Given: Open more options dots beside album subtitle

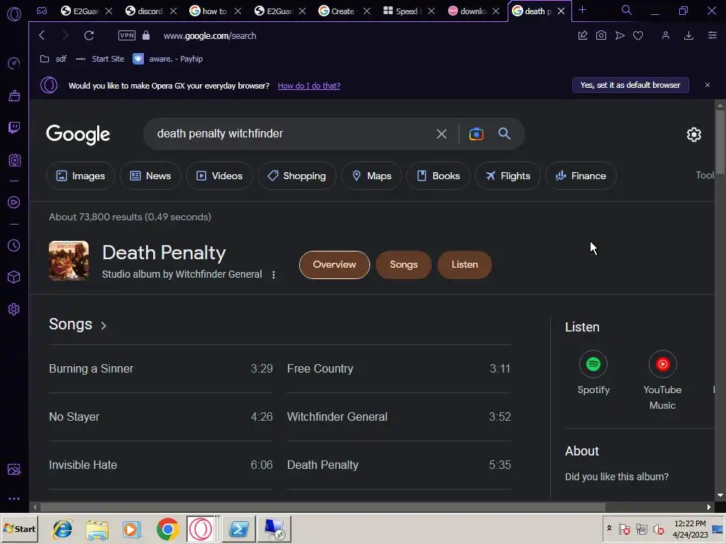Looking at the screenshot, I should click(274, 275).
